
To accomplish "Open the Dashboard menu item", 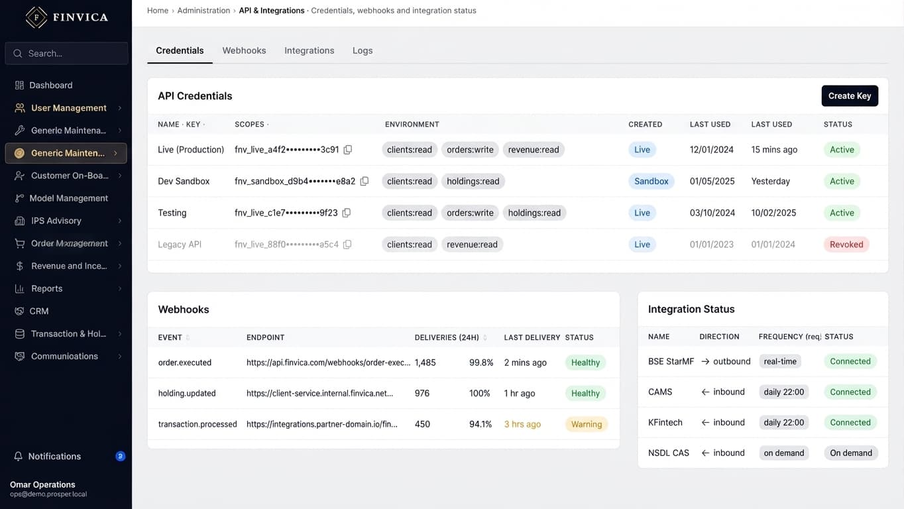I will pyautogui.click(x=66, y=85).
